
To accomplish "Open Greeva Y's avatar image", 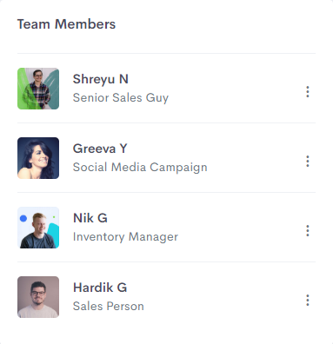I will [38, 158].
